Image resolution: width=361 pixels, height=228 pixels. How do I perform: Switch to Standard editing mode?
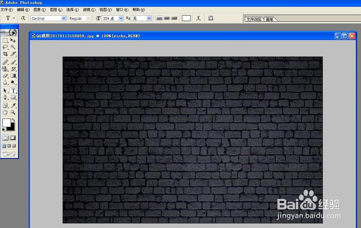pyautogui.click(x=5, y=138)
